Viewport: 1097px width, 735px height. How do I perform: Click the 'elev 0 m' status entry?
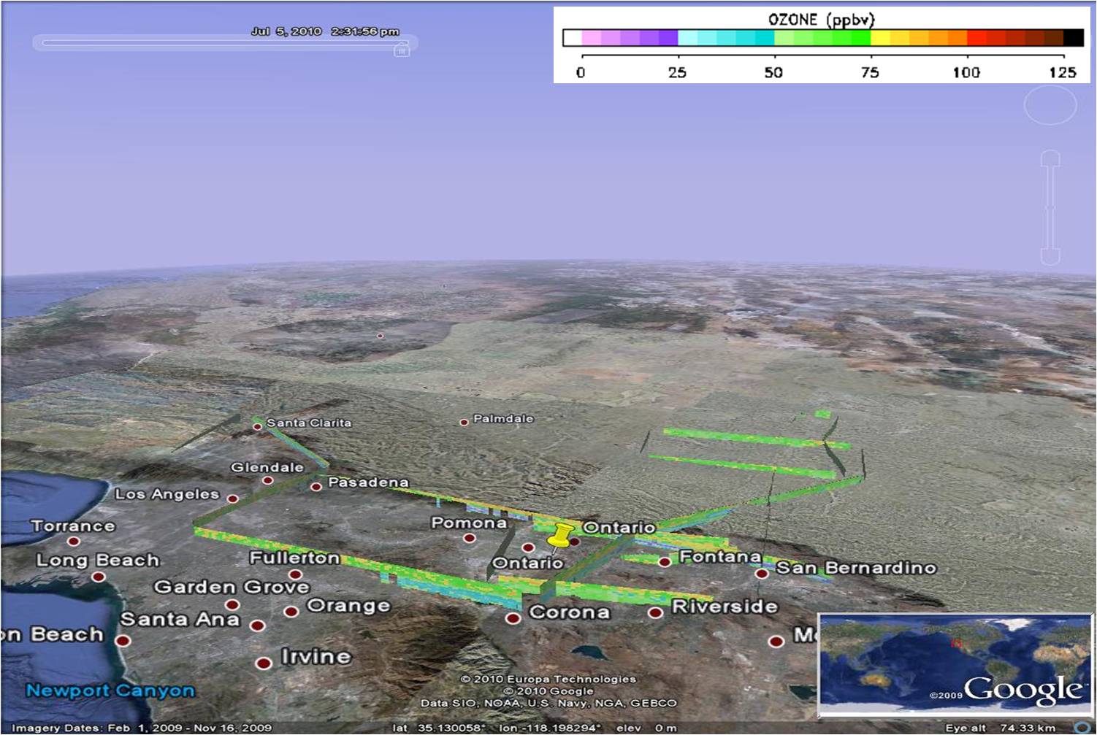tap(646, 728)
